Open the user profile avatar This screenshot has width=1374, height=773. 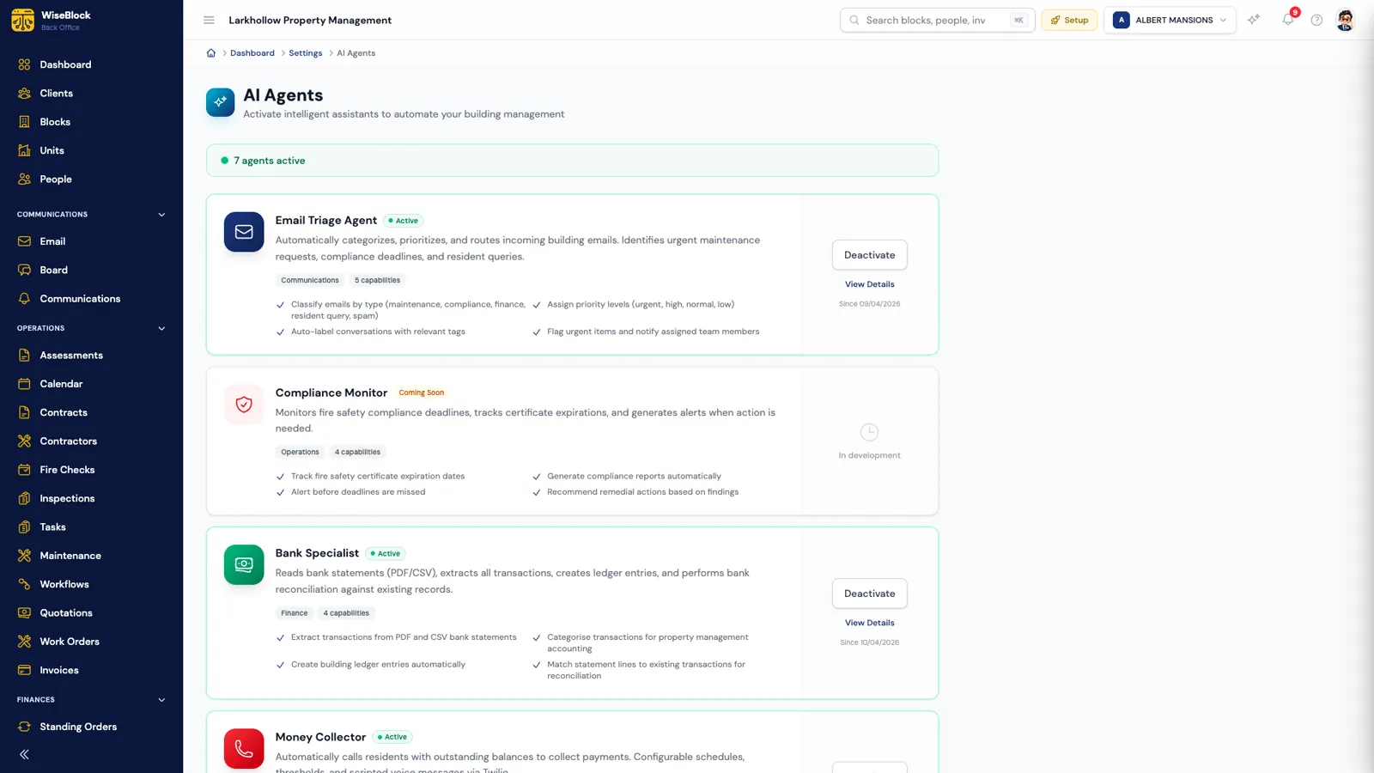coord(1346,20)
